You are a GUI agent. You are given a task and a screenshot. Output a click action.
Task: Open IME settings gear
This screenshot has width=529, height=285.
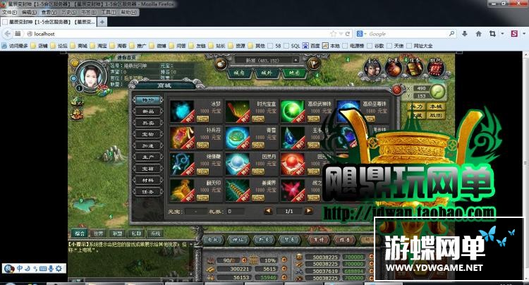point(59,269)
